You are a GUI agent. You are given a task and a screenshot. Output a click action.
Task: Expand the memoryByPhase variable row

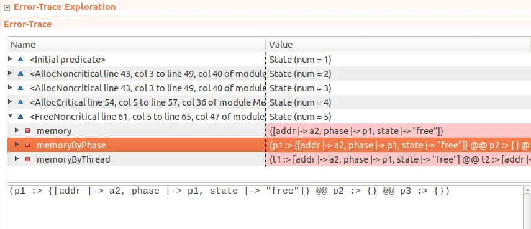pos(17,145)
